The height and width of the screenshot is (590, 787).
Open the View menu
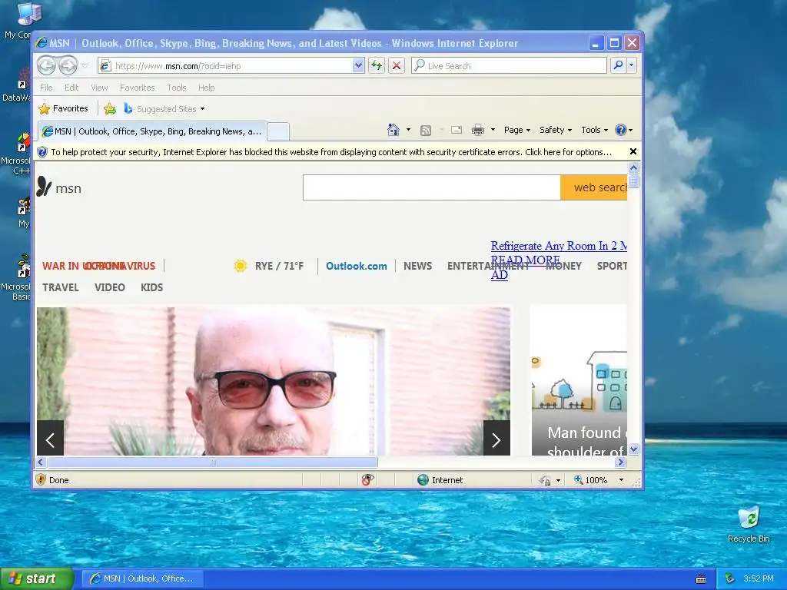tap(99, 88)
